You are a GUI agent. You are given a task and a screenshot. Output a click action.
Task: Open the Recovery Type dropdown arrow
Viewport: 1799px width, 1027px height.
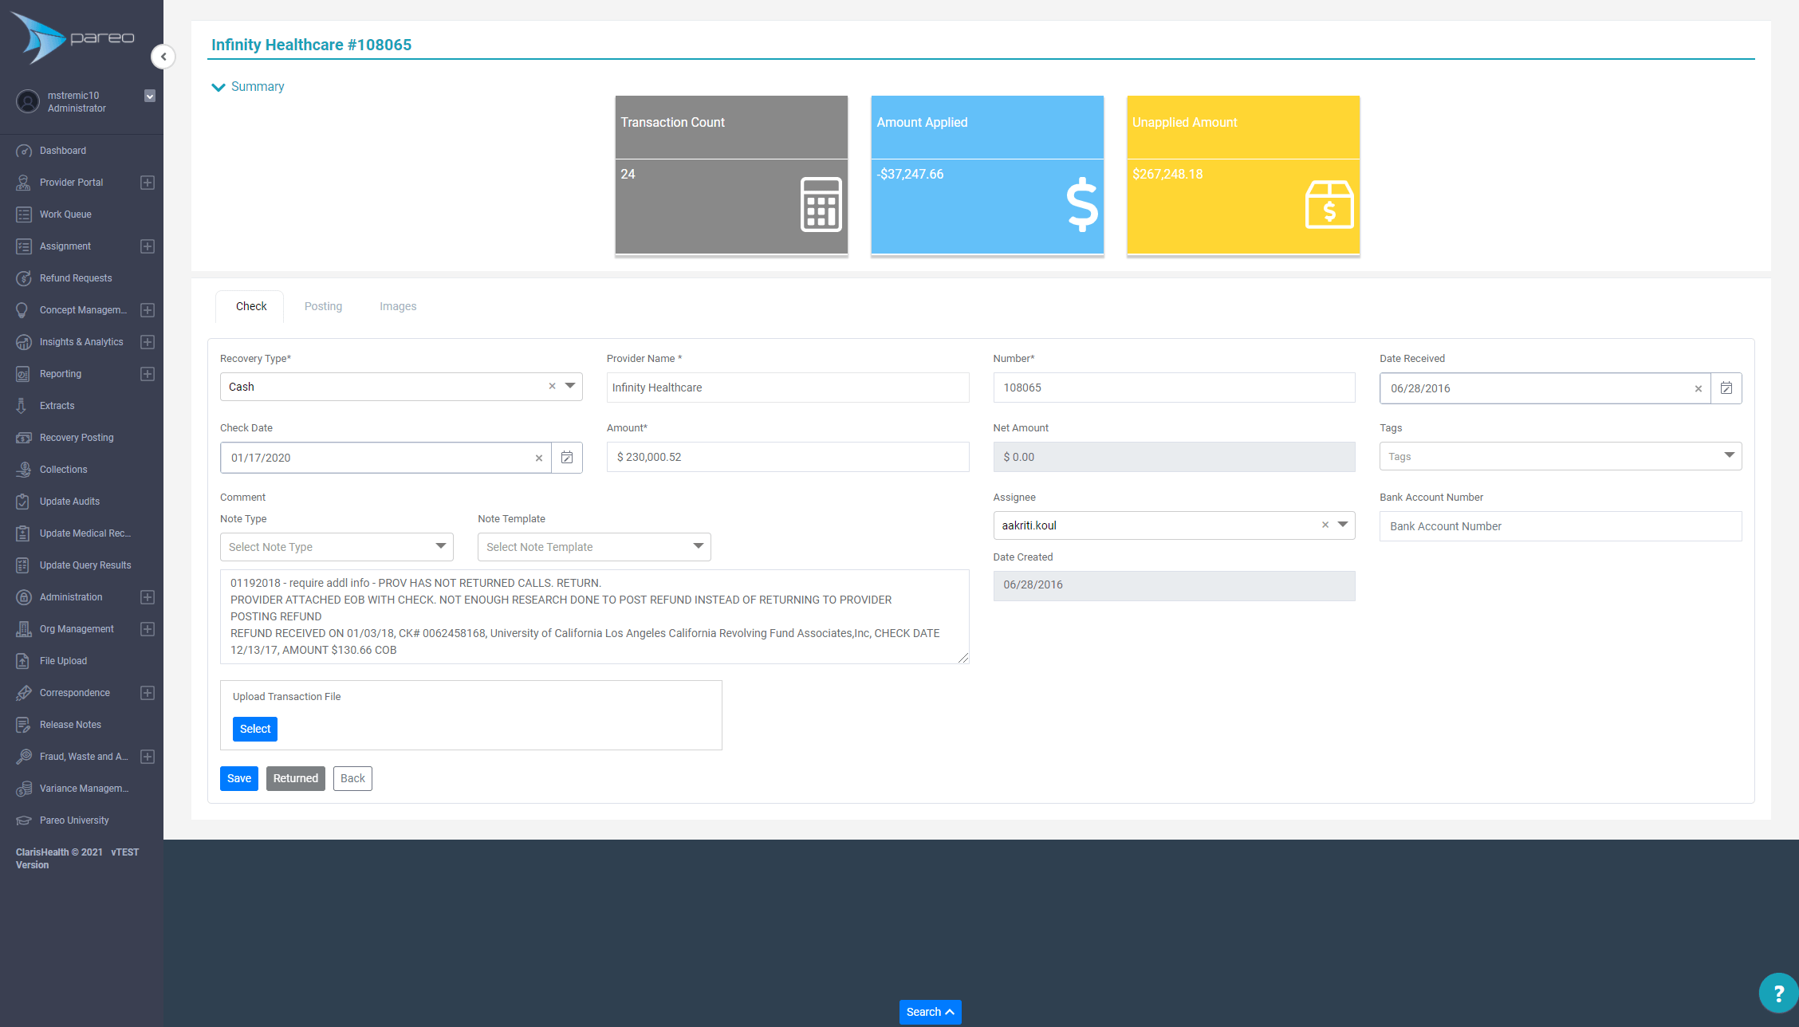tap(570, 386)
